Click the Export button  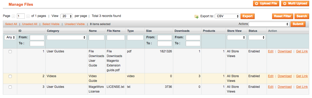tap(248, 16)
